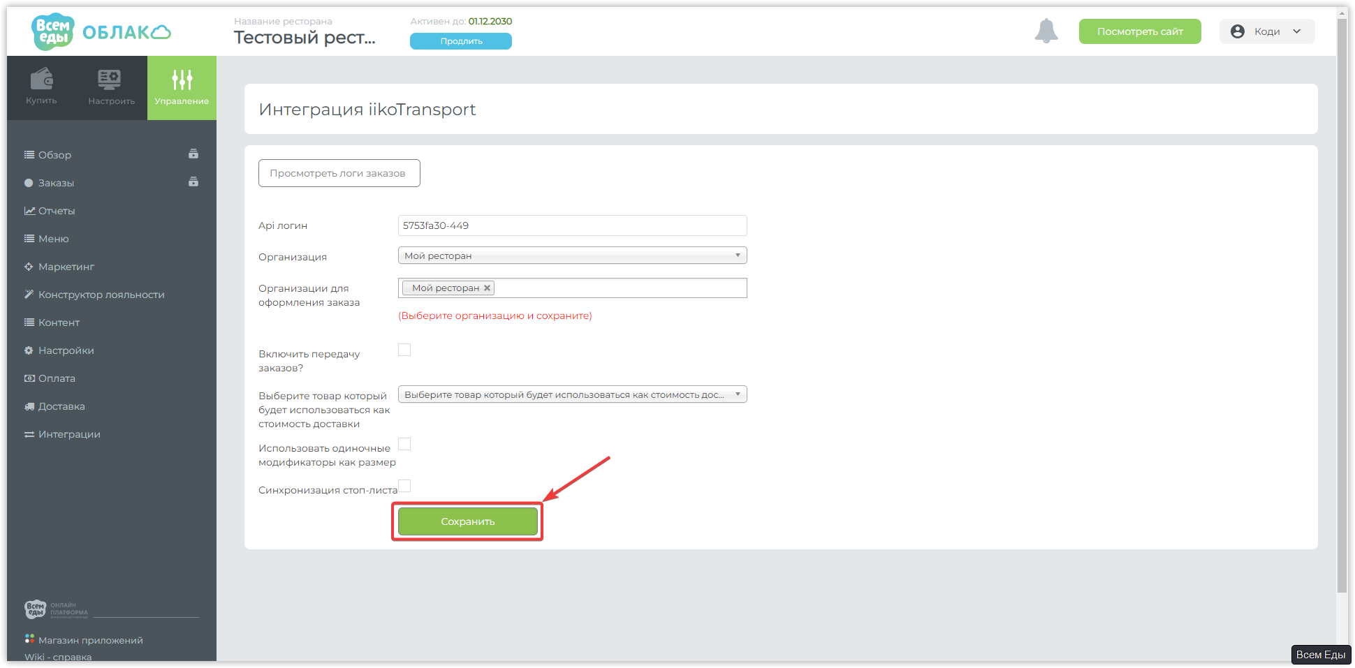Click the Маркетинг icon

point(29,267)
